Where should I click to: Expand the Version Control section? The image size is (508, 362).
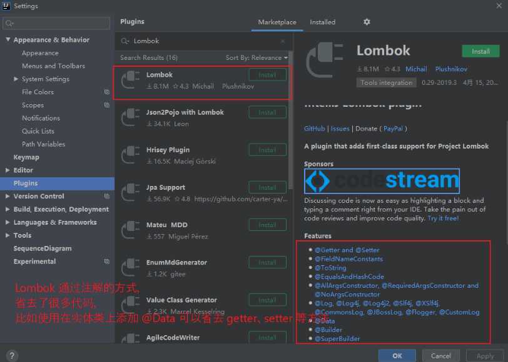point(8,196)
